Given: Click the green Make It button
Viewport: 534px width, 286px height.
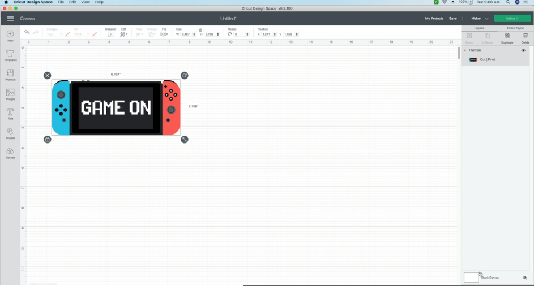Looking at the screenshot, I should click(512, 18).
